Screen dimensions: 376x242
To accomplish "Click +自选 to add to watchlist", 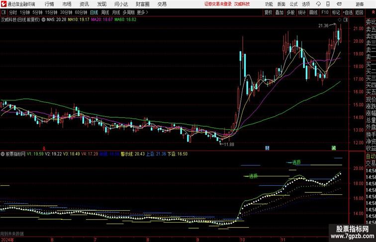I will click(x=348, y=12).
